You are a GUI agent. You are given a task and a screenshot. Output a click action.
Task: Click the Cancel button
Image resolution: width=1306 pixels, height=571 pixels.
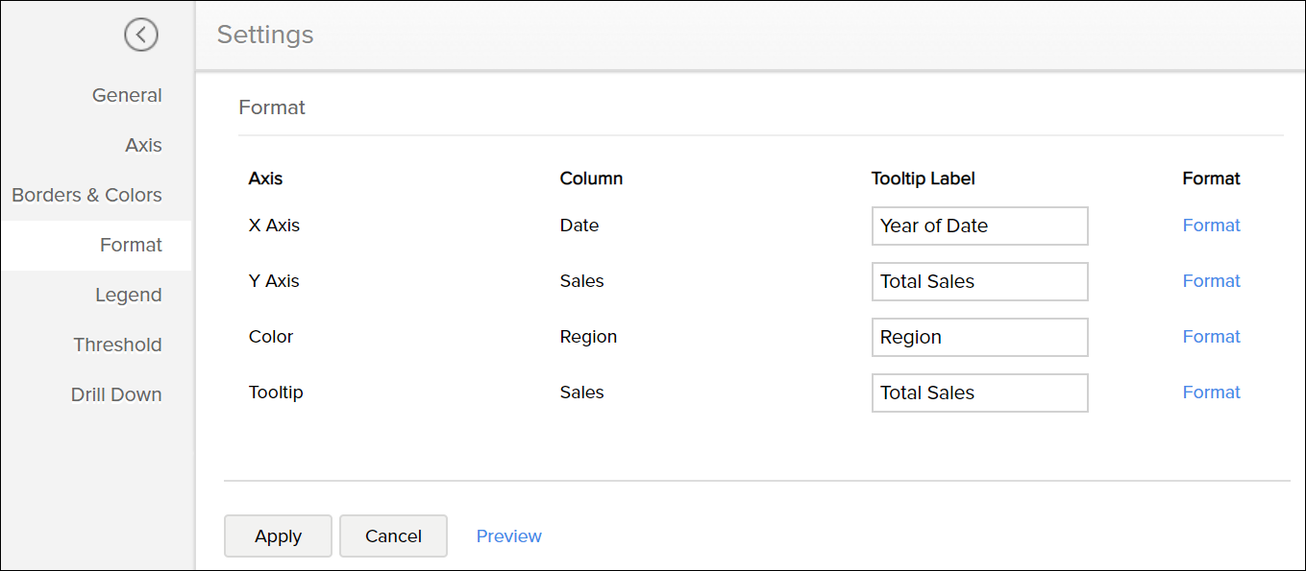point(393,535)
